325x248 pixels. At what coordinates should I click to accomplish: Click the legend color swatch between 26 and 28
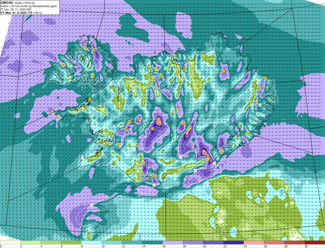[274, 243]
